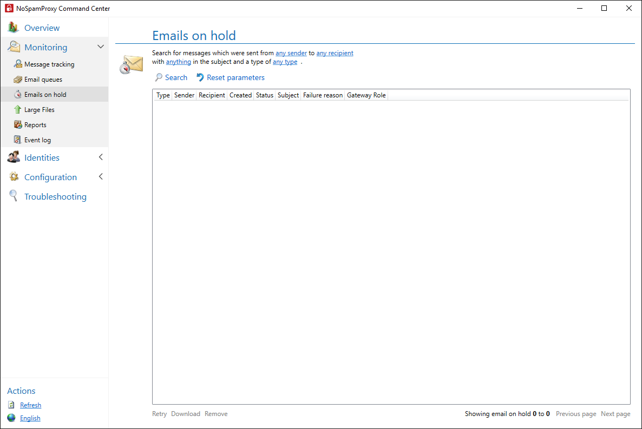The image size is (642, 429).
Task: Sort by the Type column
Action: click(x=163, y=95)
